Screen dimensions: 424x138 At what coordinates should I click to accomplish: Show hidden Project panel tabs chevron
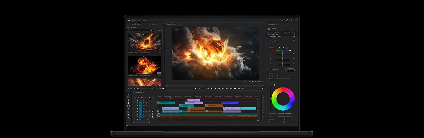[163, 24]
